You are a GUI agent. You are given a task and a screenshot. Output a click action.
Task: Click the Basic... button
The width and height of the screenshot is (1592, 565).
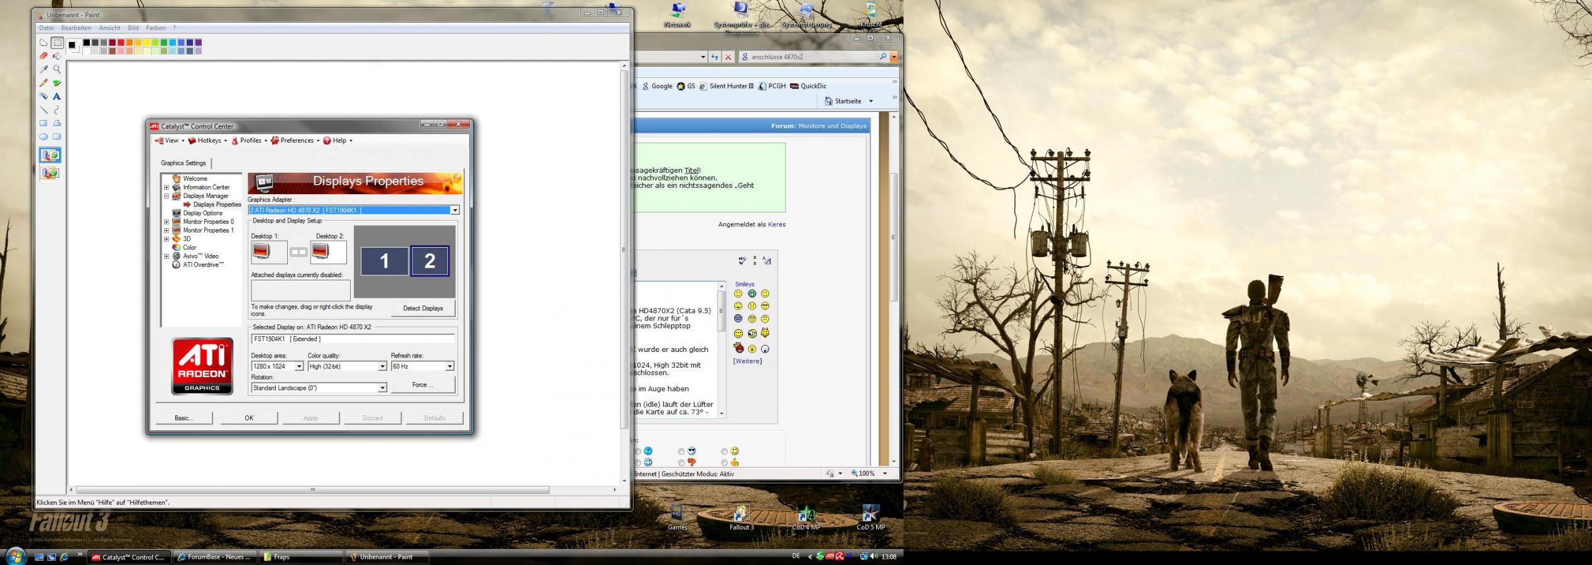pyautogui.click(x=184, y=418)
